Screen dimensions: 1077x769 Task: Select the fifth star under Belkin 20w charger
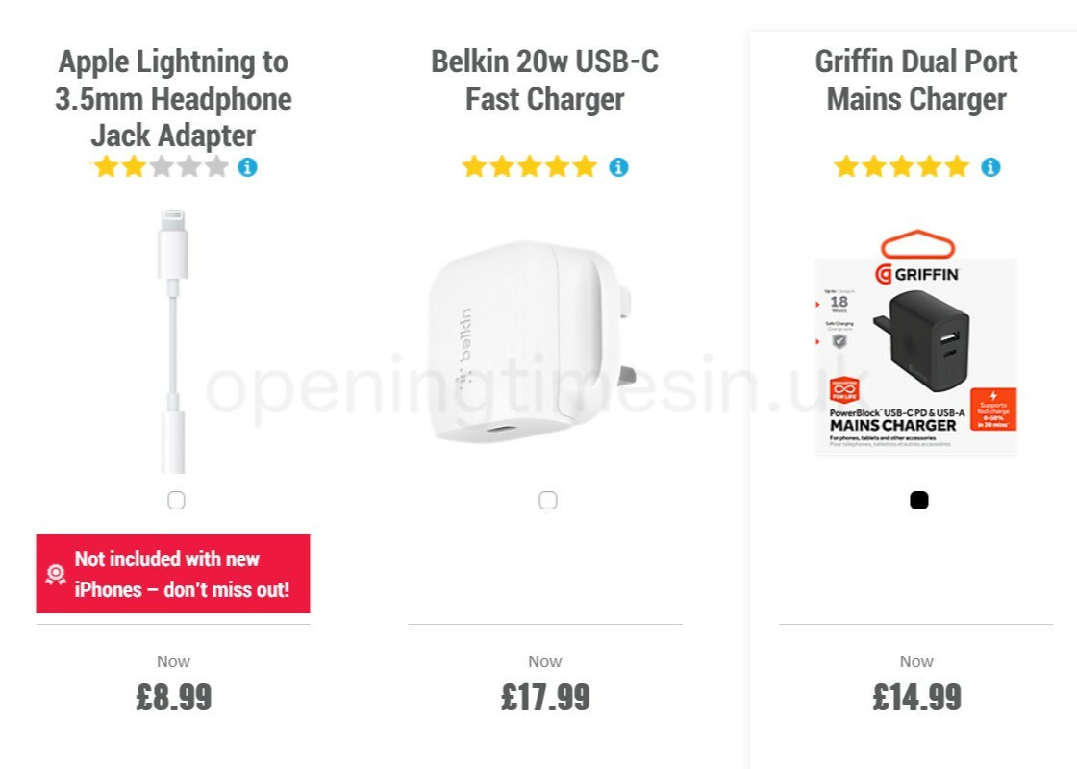tap(587, 166)
